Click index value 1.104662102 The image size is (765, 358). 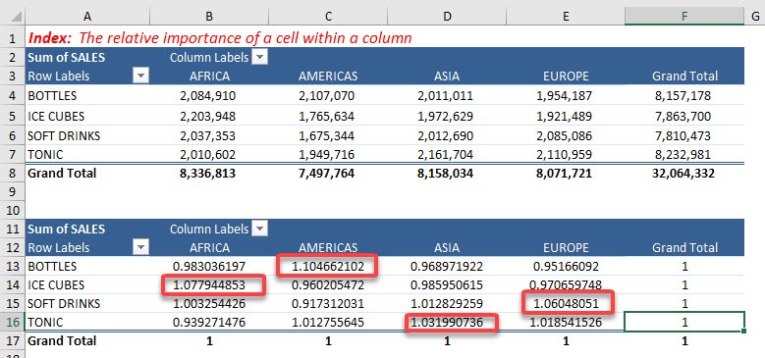pyautogui.click(x=328, y=267)
